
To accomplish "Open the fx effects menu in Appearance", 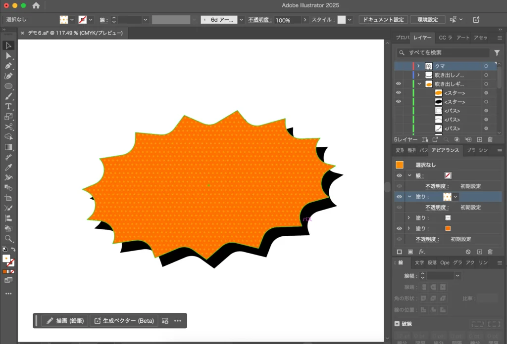I will coord(422,252).
